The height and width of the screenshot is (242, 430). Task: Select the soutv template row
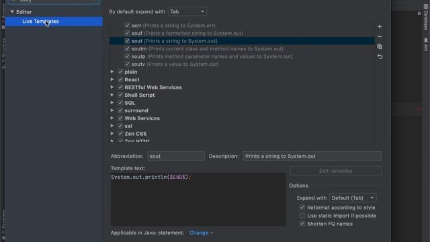point(242,64)
